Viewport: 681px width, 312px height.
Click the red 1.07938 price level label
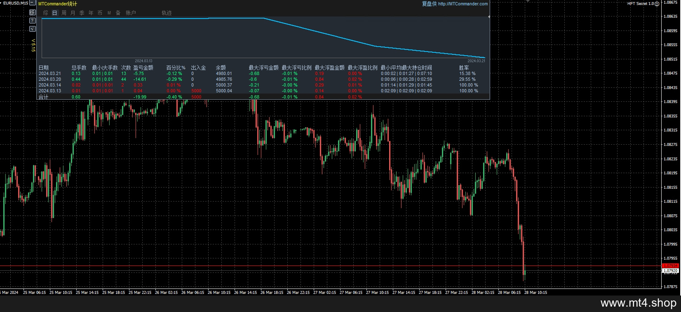pos(670,266)
